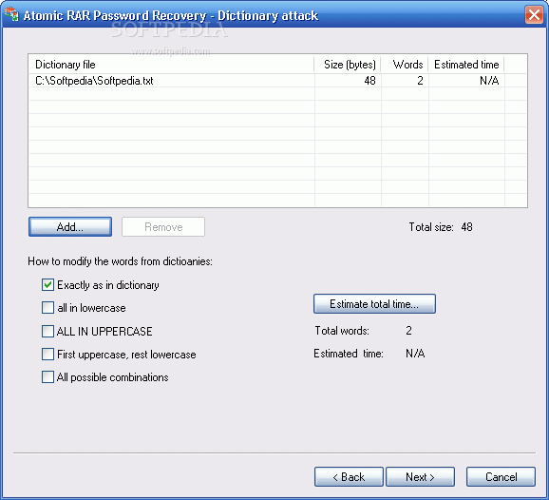
Task: Open 'Estimate total time...' dialog
Action: click(374, 304)
